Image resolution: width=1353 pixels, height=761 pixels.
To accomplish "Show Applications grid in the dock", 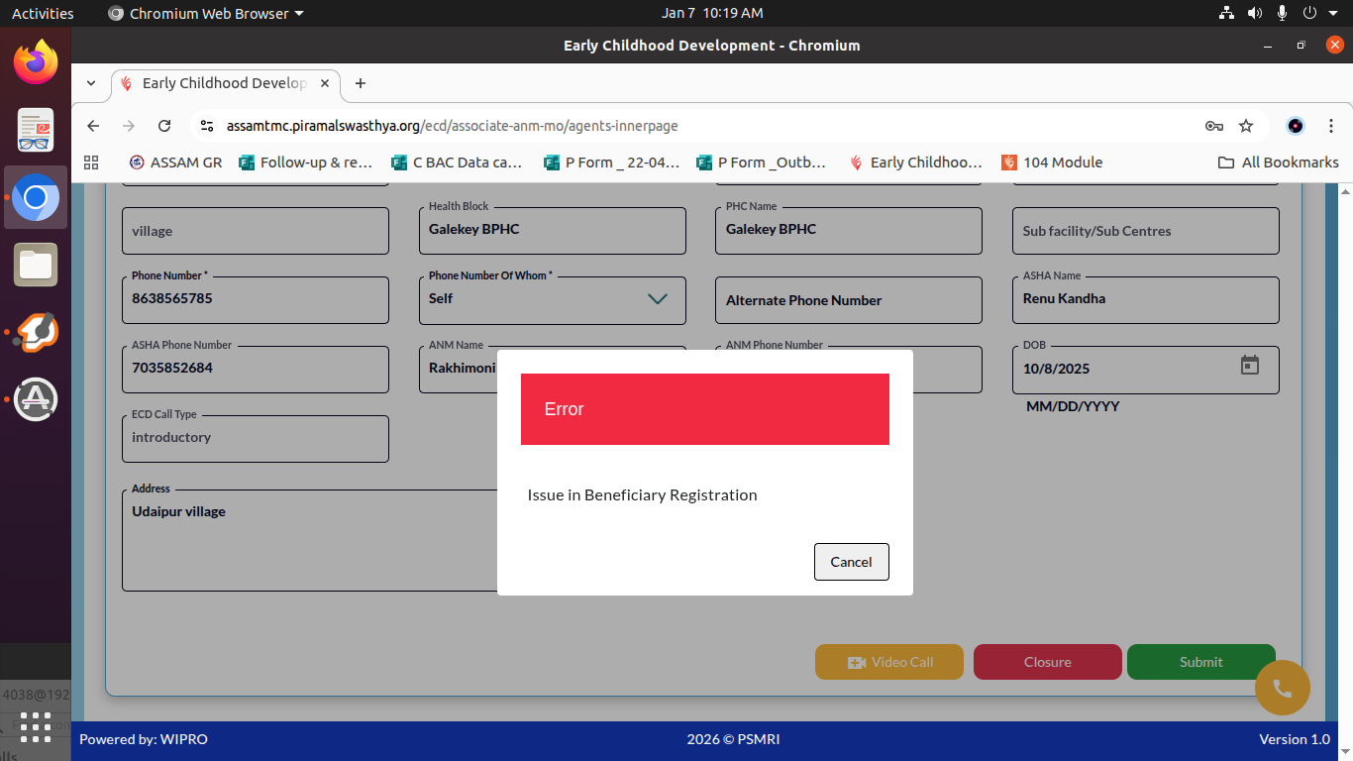I will 36,726.
